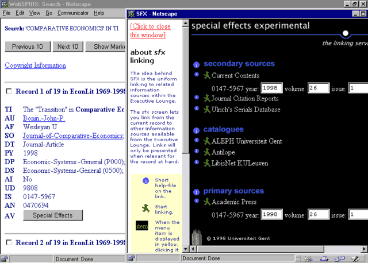
Task: Click info bullet beside ALEPH Universiteit Gent
Action: [x=197, y=140]
